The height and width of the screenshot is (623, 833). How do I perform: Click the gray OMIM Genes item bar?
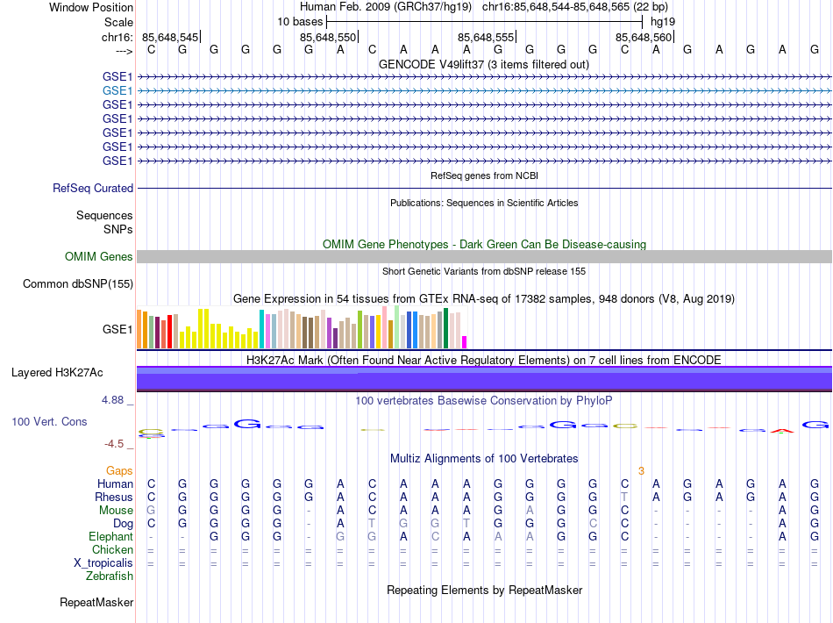click(x=483, y=256)
